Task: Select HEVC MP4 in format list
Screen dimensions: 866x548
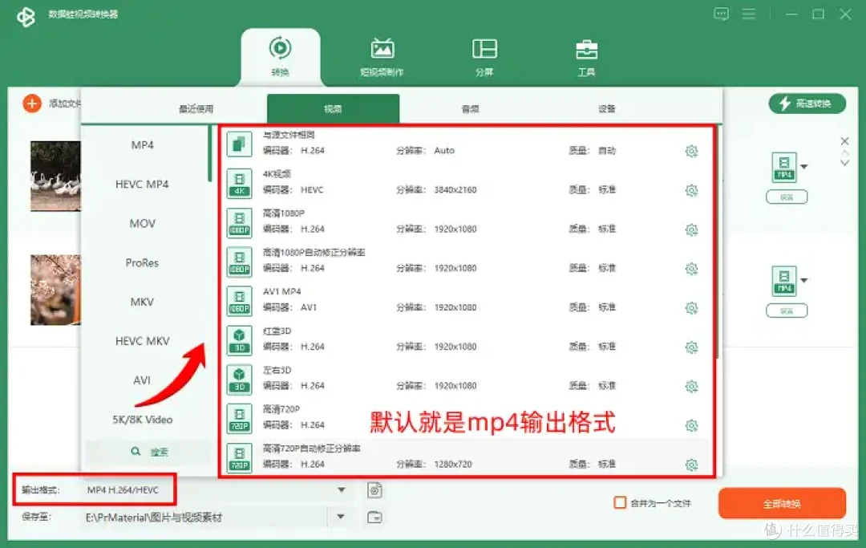Action: (x=142, y=184)
